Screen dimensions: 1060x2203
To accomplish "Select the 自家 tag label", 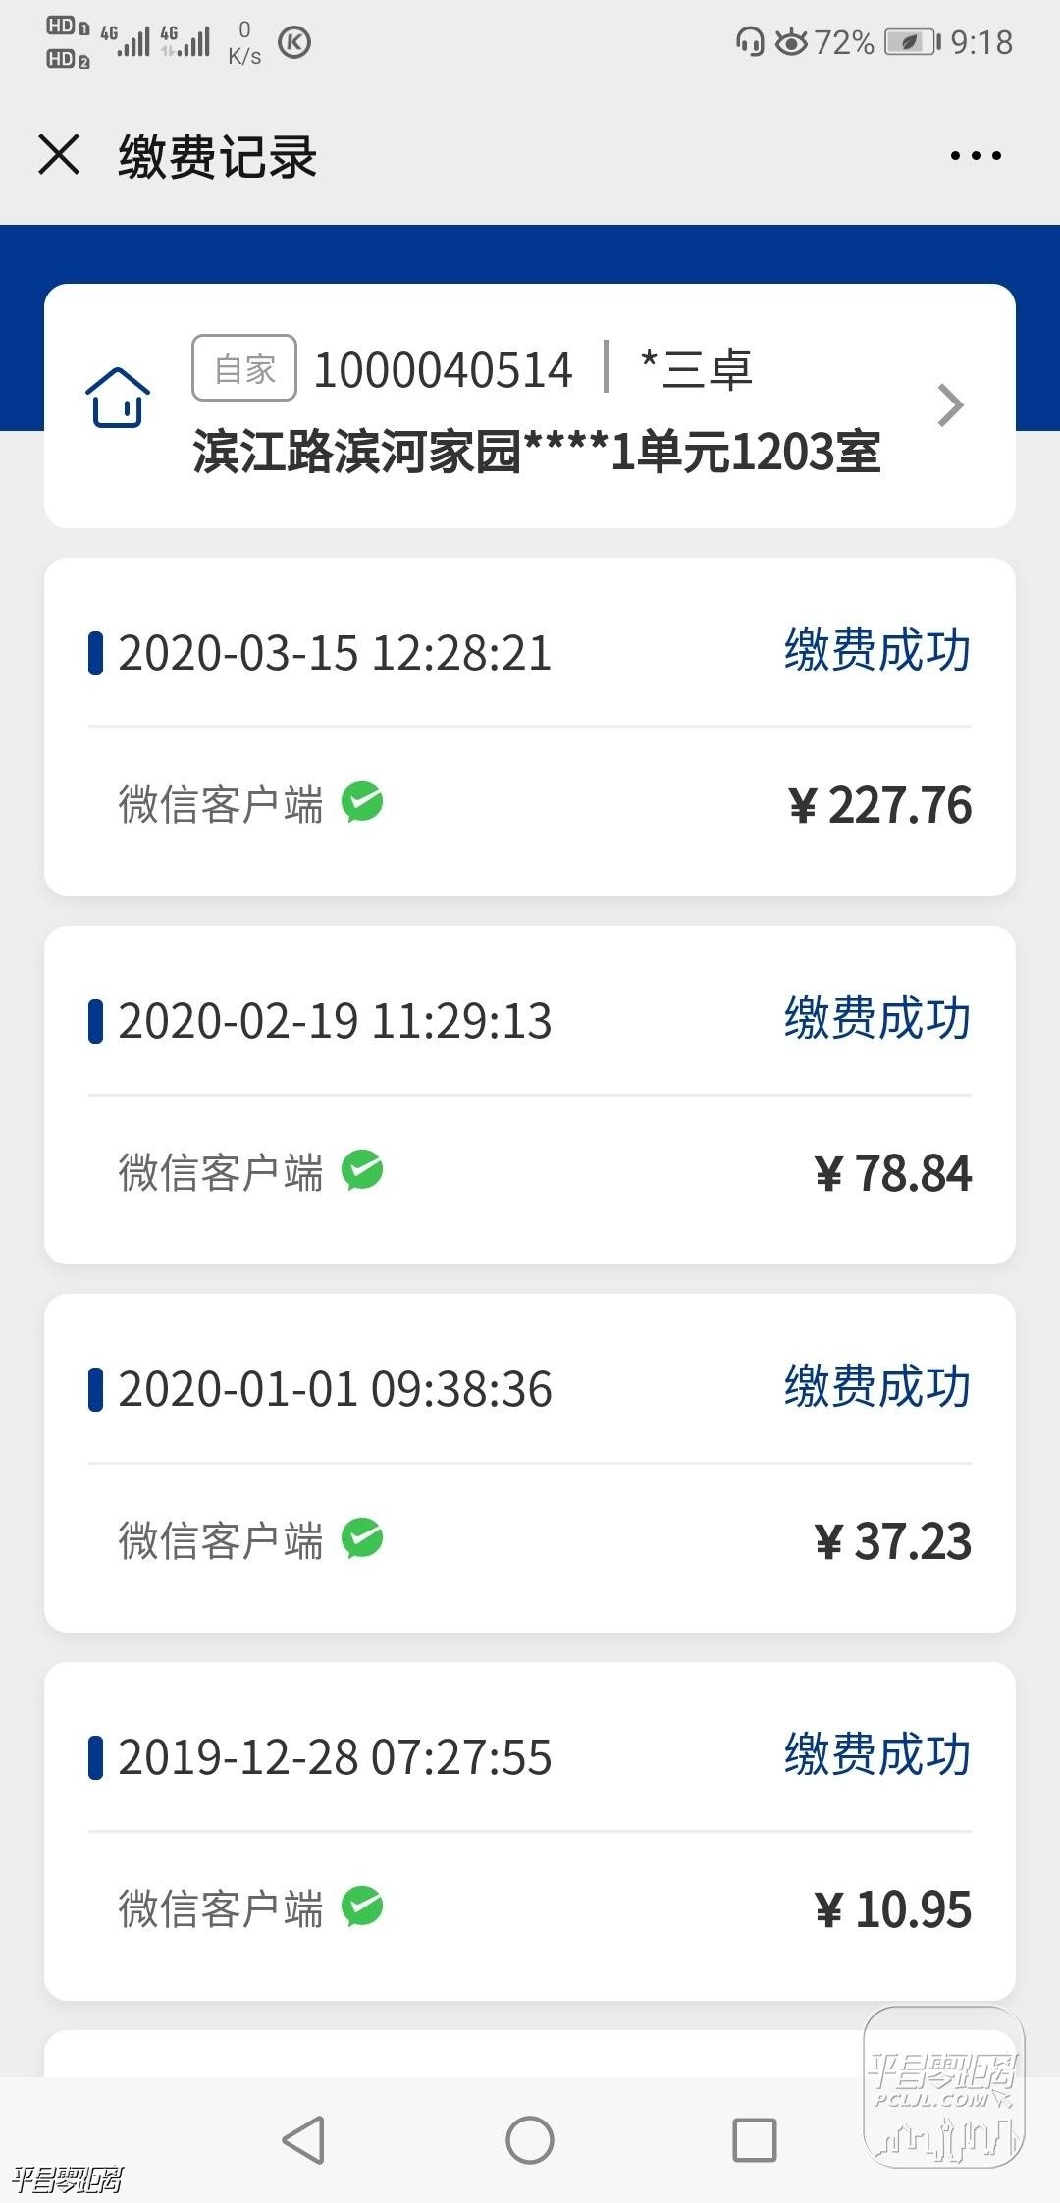I will (244, 368).
